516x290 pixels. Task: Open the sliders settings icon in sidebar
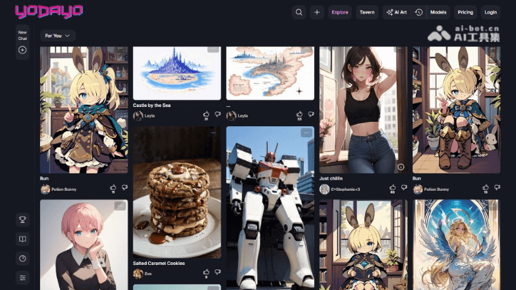click(x=23, y=278)
